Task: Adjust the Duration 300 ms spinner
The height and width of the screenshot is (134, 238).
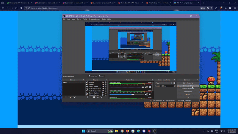Action: tap(167, 86)
